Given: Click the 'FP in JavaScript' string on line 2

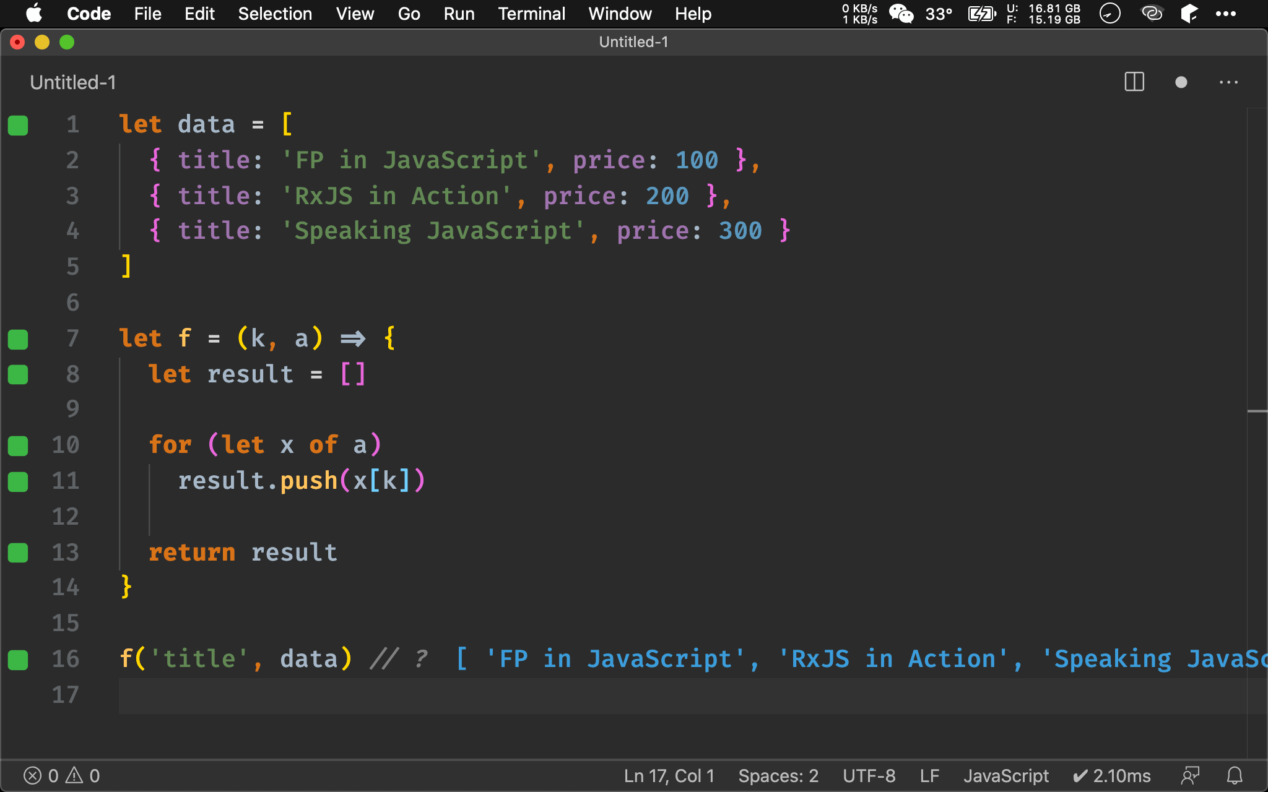Looking at the screenshot, I should coord(412,160).
